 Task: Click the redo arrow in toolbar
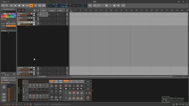click(102, 6)
